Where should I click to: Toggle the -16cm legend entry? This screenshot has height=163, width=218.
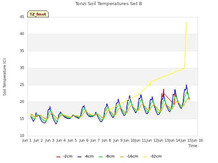129,157
